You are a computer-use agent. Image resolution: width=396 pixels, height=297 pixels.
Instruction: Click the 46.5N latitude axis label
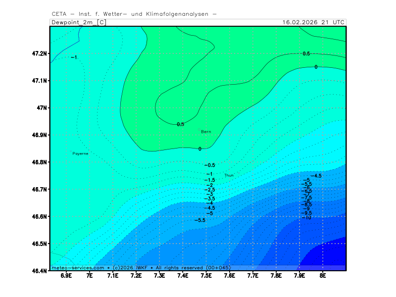coord(39,244)
